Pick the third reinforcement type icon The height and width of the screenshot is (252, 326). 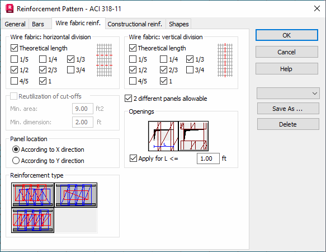[x=32, y=220]
